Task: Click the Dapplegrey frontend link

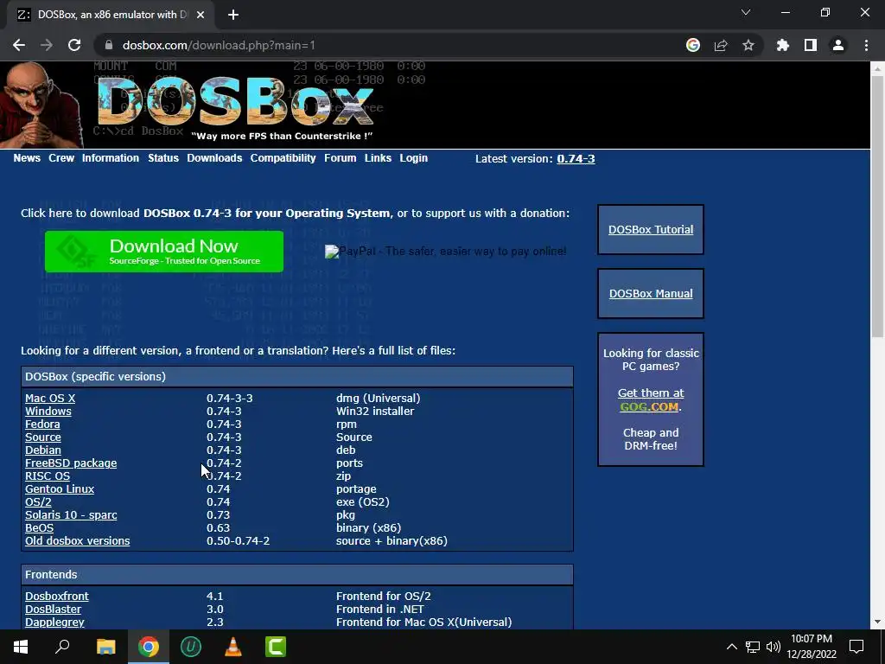Action: 54,622
